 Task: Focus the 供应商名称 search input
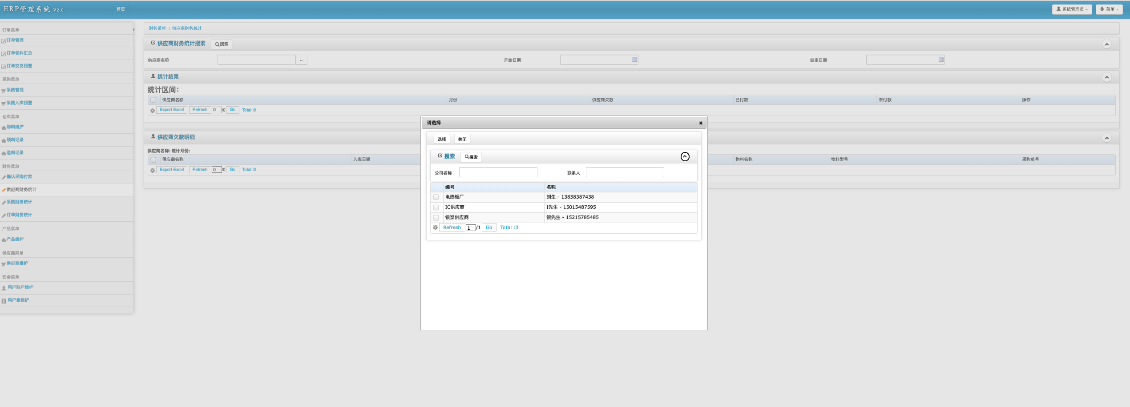(x=257, y=60)
